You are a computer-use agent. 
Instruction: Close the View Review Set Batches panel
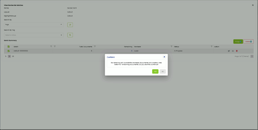(x=253, y=5)
